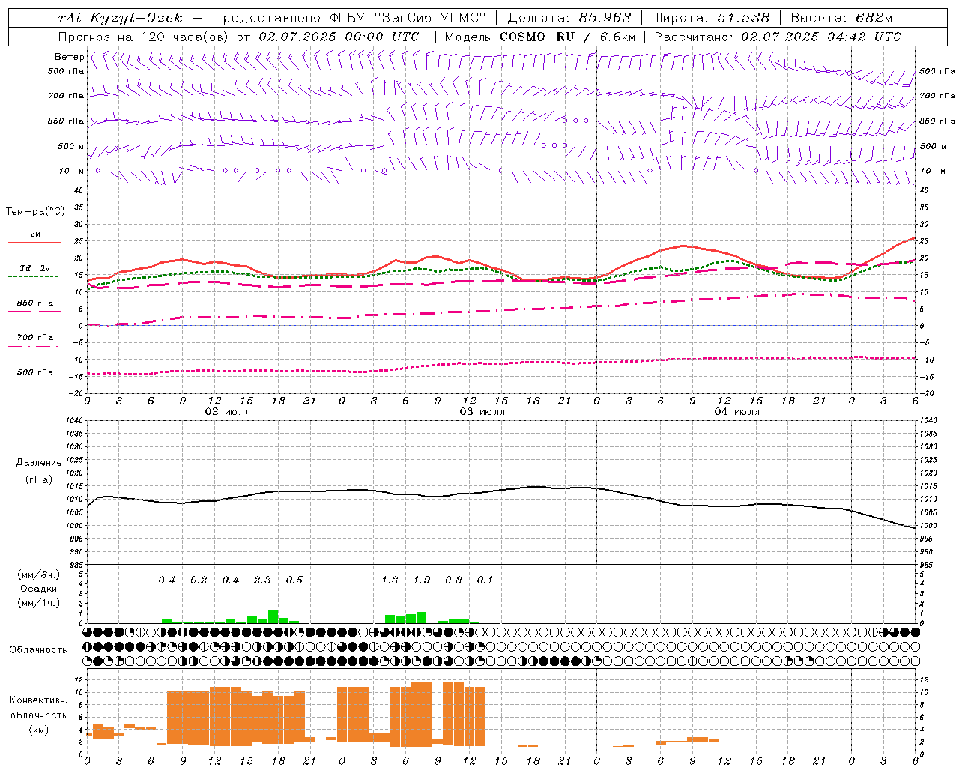Click the (мм/3ч.) unit label
The height and width of the screenshot is (767, 959).
[38, 575]
